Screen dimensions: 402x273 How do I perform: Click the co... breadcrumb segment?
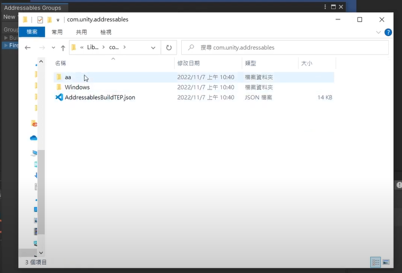114,48
